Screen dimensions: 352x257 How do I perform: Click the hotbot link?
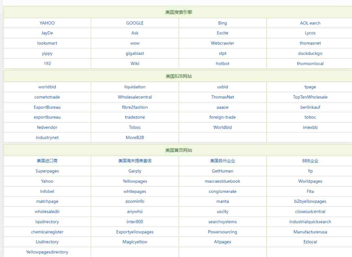[223, 64]
